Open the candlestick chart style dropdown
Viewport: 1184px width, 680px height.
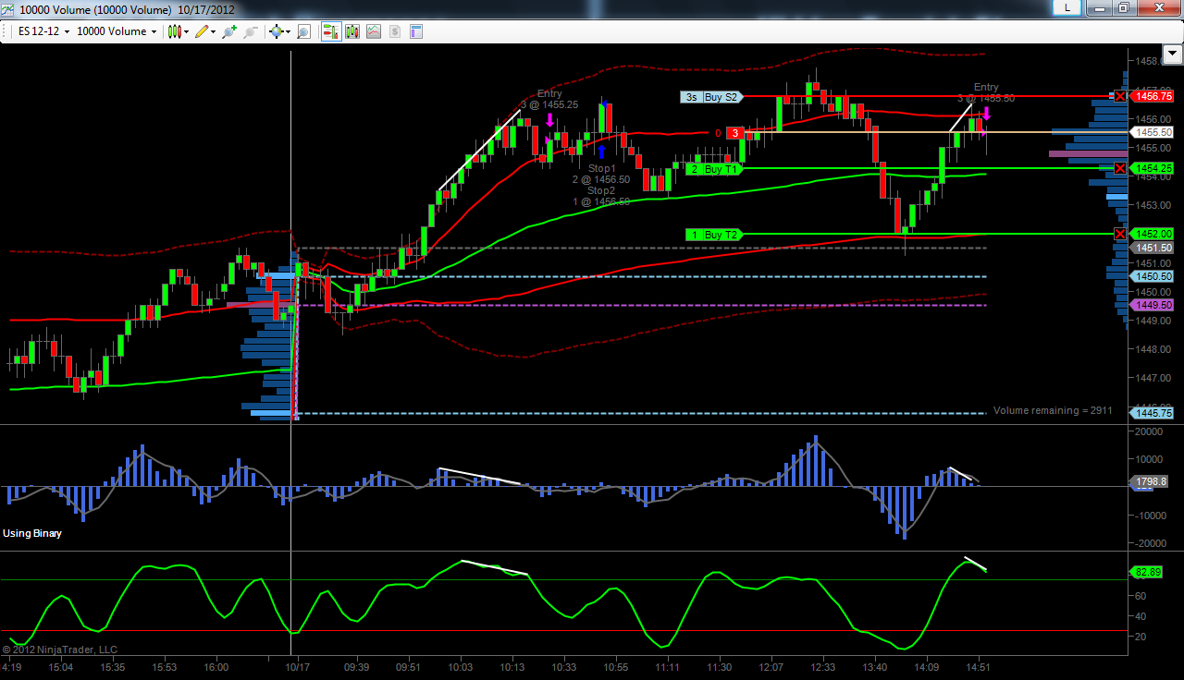coord(178,31)
